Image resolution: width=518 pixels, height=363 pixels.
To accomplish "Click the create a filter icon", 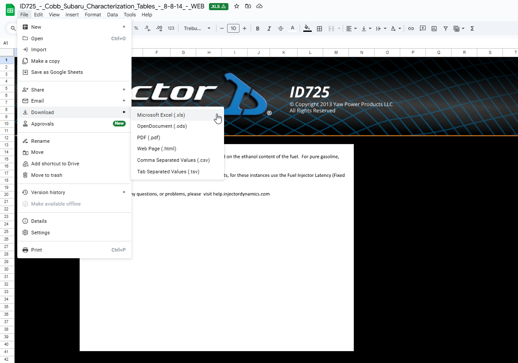I will point(445,28).
